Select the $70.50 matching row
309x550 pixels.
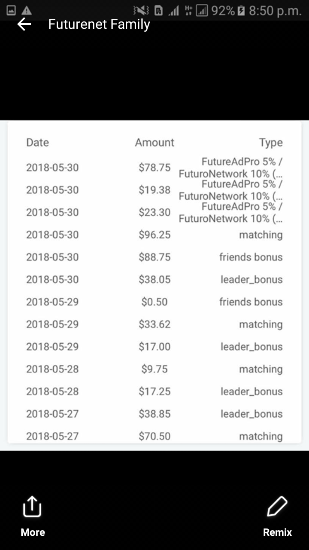point(154,436)
